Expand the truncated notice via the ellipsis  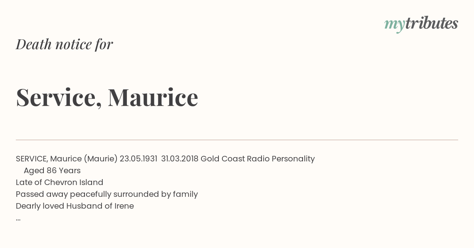[x=18, y=219]
